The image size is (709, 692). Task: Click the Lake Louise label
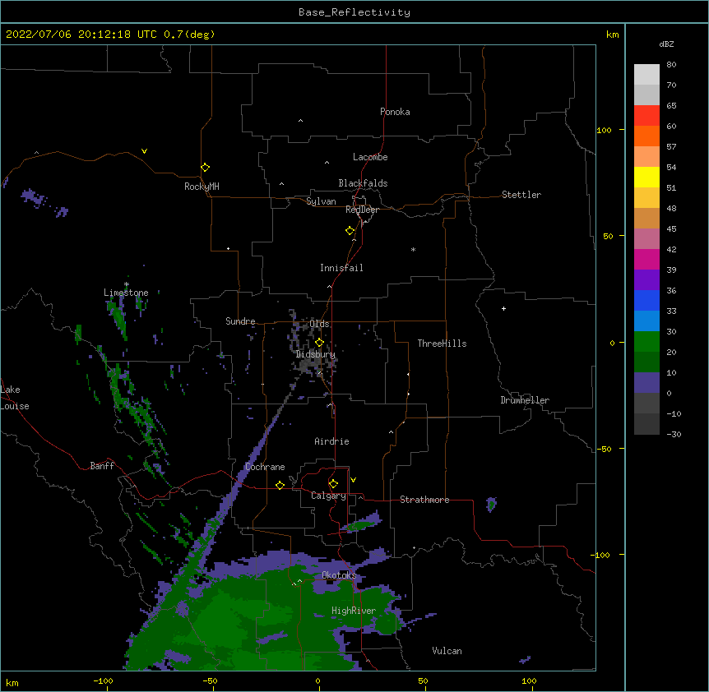tap(14, 398)
